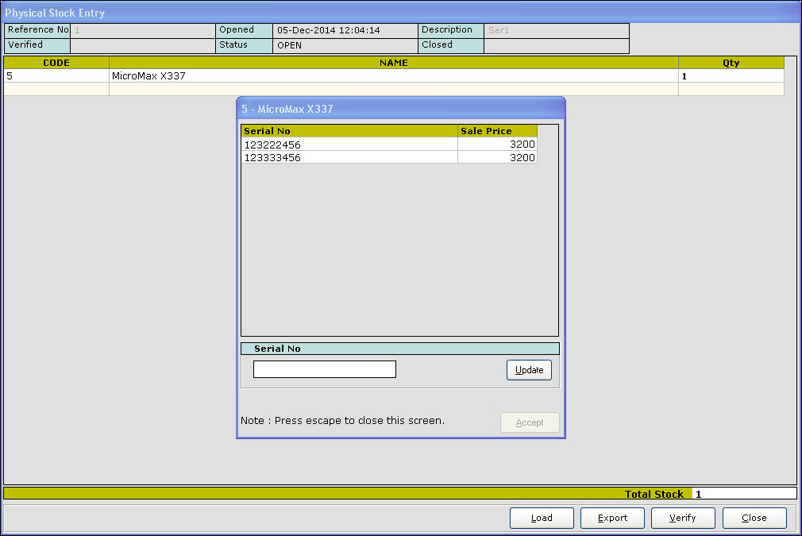
Task: Click the Description field showing Ser1
Action: pyautogui.click(x=557, y=30)
